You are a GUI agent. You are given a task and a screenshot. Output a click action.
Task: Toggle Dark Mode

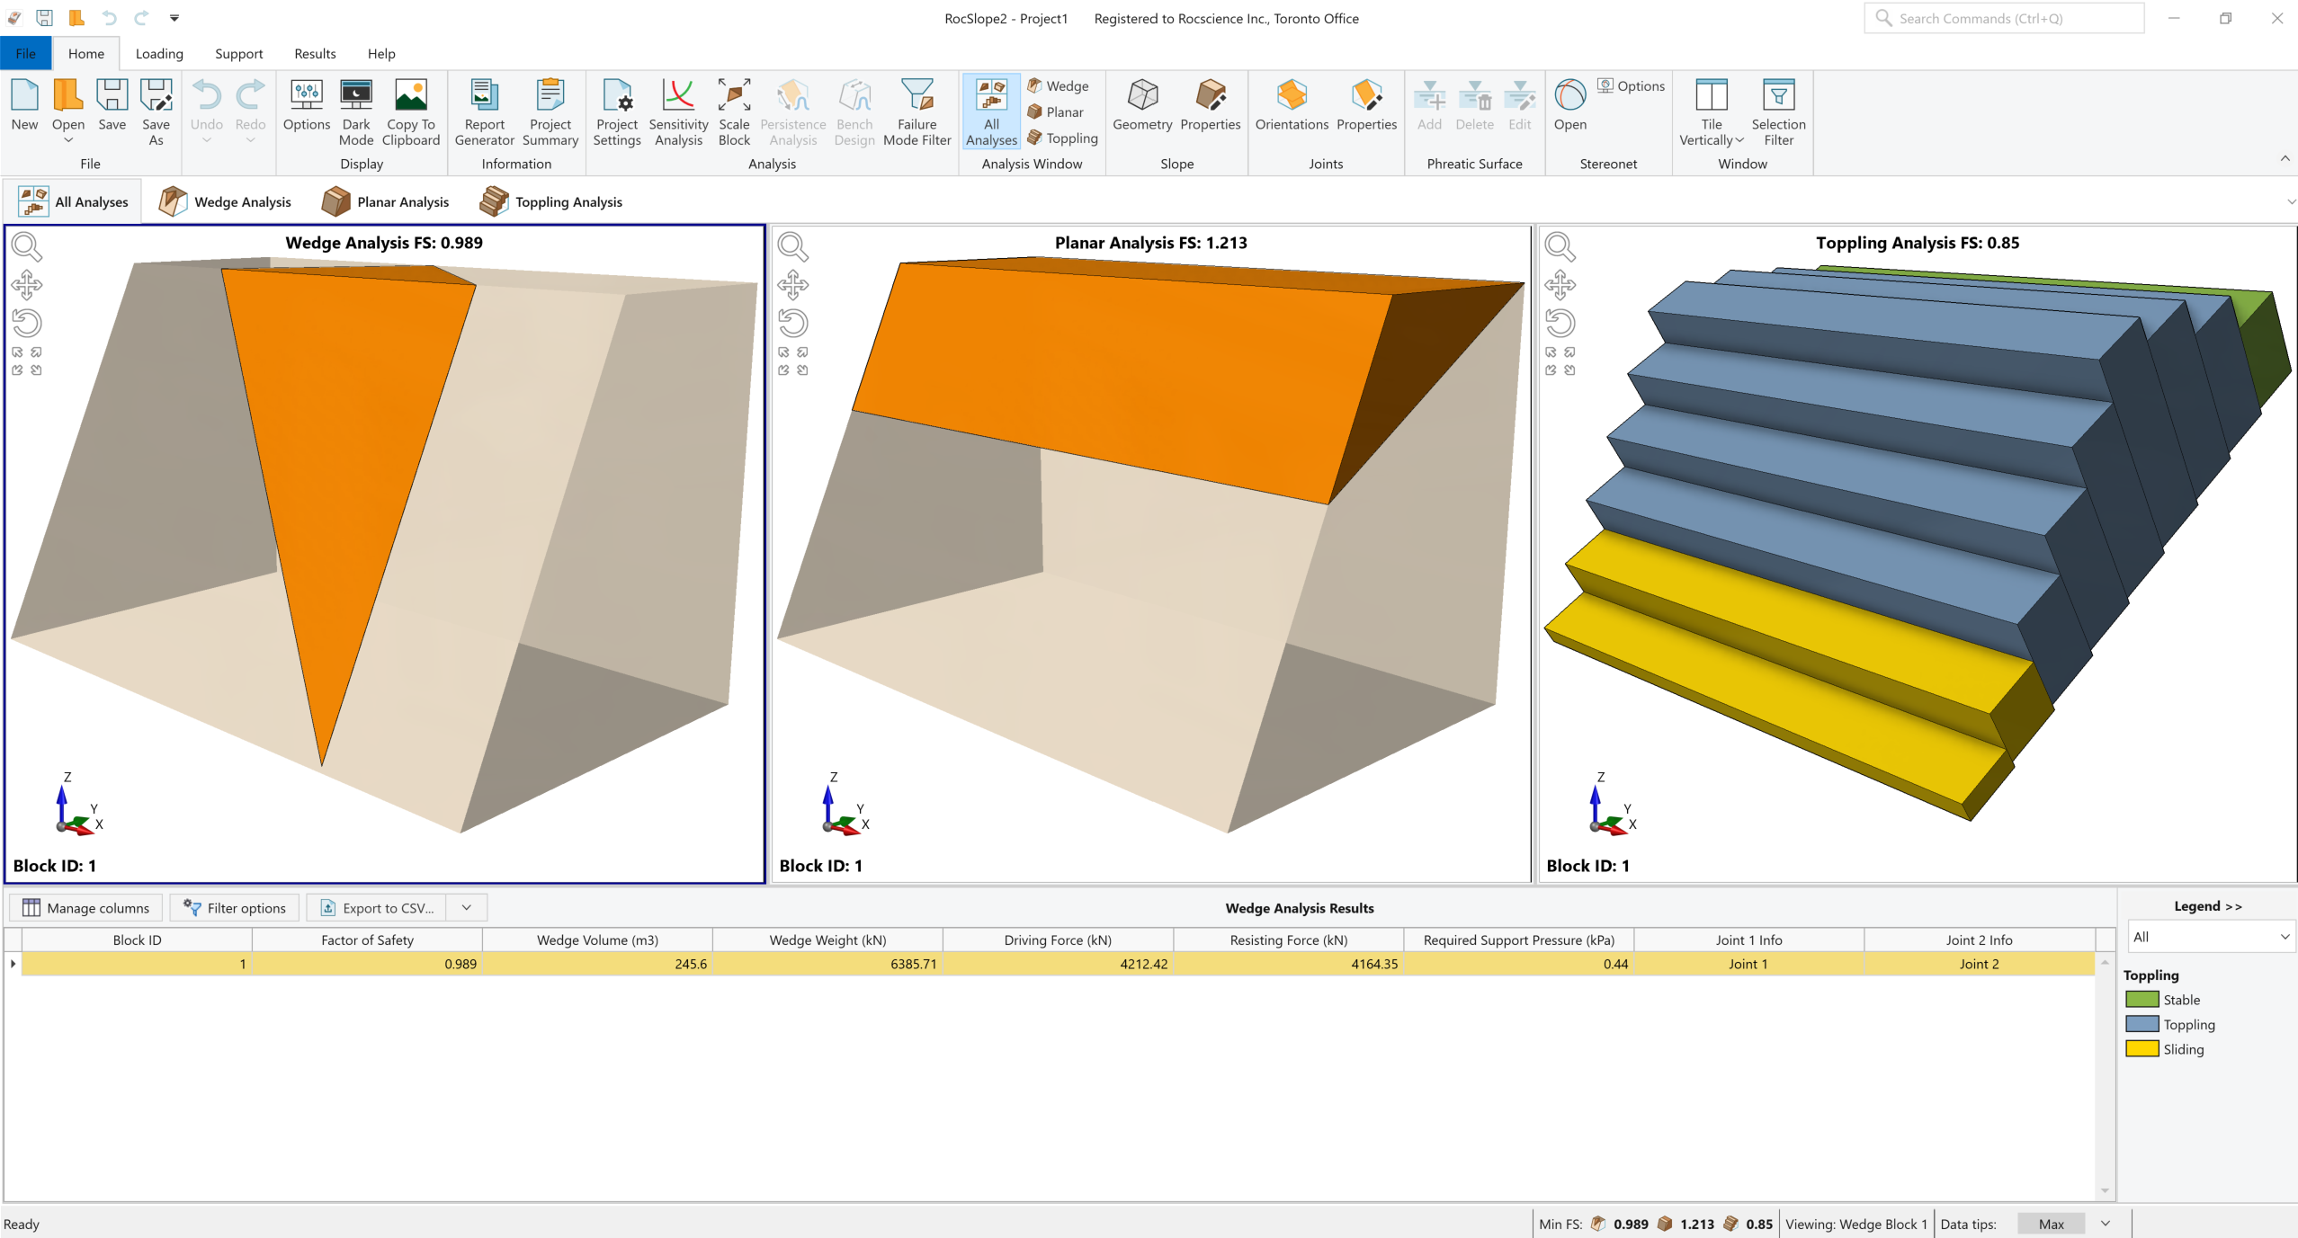coord(356,111)
